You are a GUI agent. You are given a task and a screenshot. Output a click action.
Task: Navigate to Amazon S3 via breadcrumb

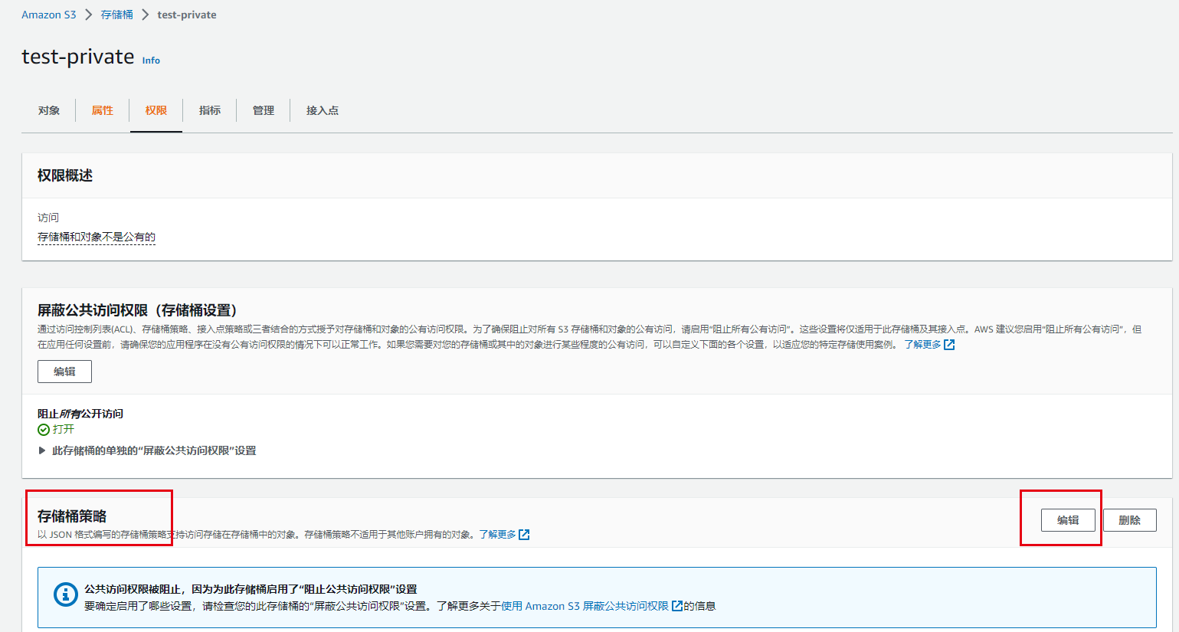pyautogui.click(x=49, y=14)
